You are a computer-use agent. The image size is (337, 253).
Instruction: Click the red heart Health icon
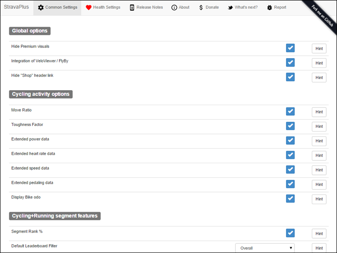point(89,7)
